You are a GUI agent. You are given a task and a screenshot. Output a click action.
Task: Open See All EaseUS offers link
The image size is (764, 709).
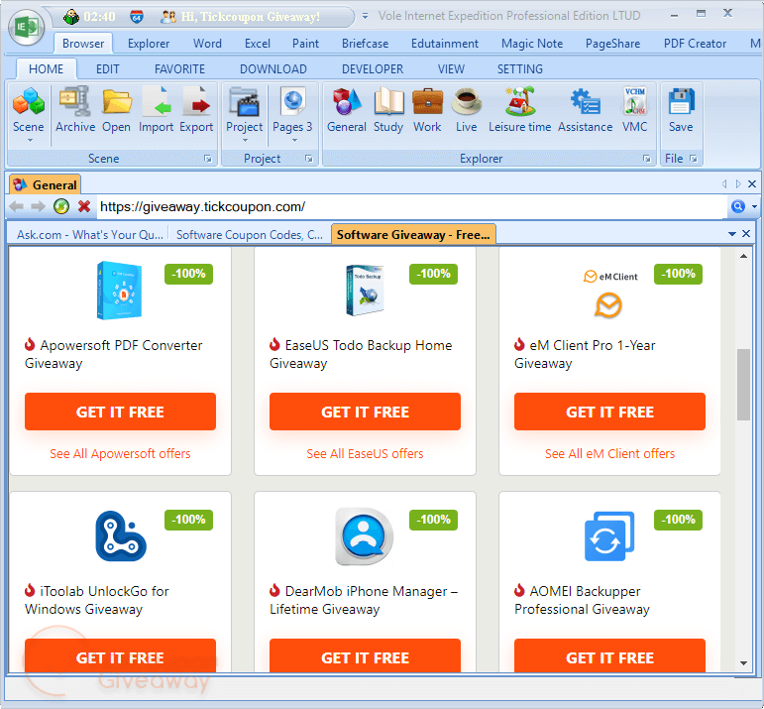click(x=365, y=453)
